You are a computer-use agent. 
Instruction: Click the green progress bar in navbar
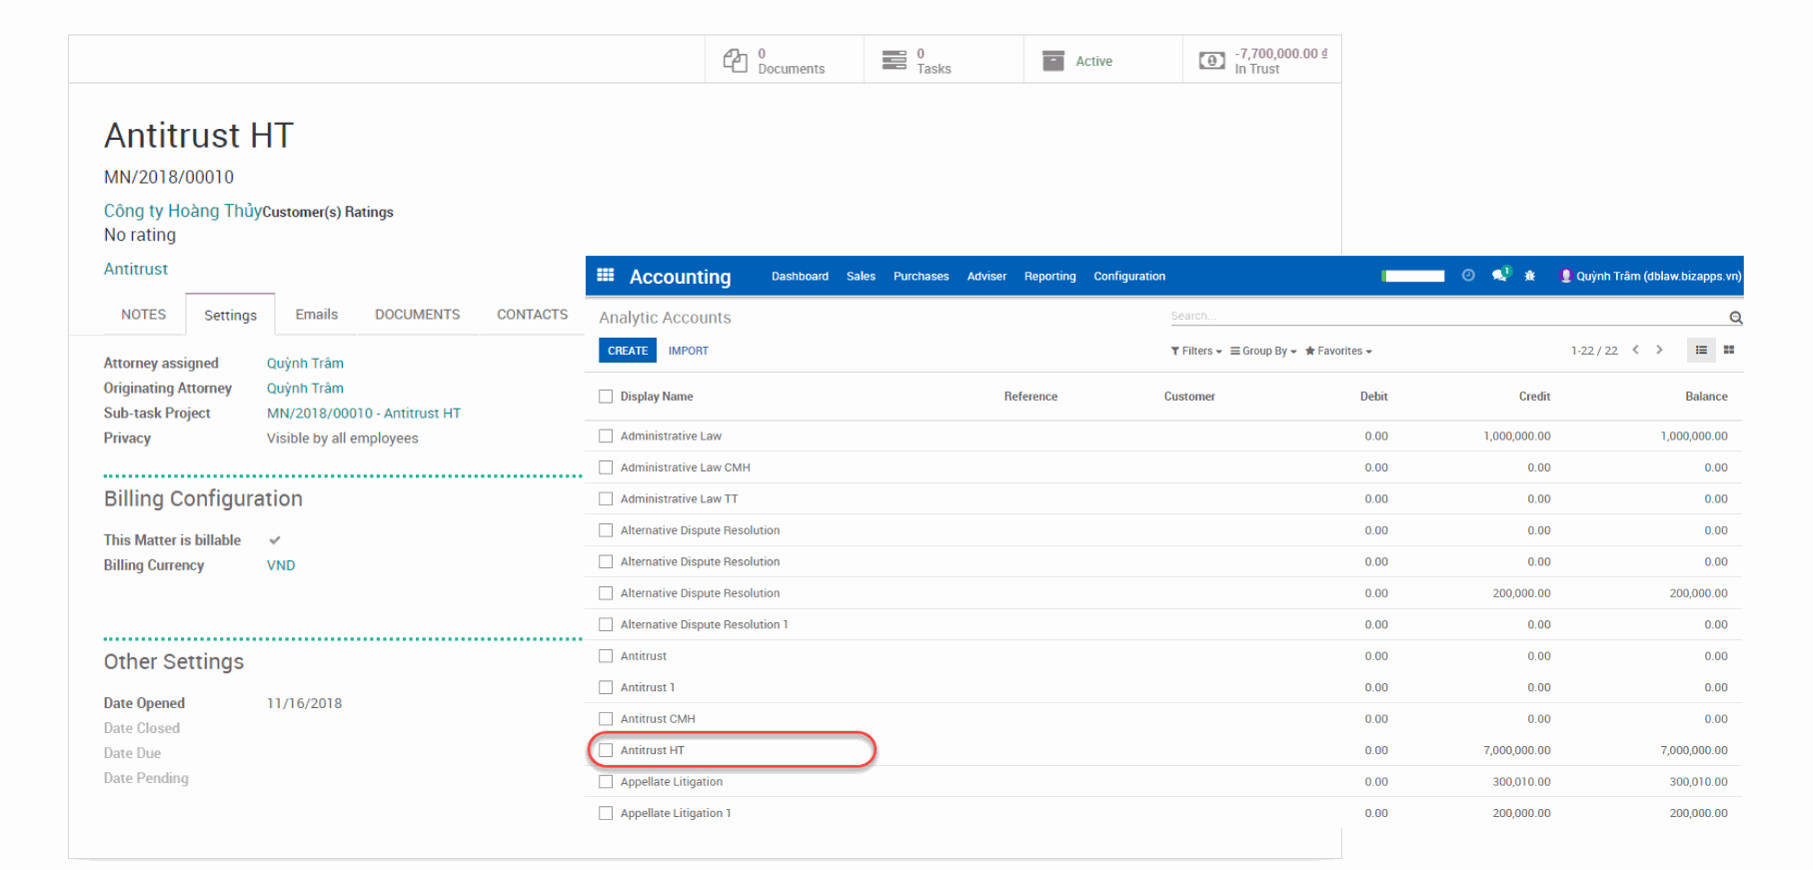tap(1413, 277)
